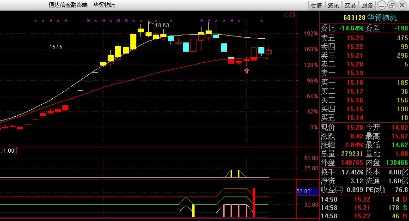The width and height of the screenshot is (409, 221).
Task: Click the 卖四 price 15.22
Action: [x=355, y=47]
